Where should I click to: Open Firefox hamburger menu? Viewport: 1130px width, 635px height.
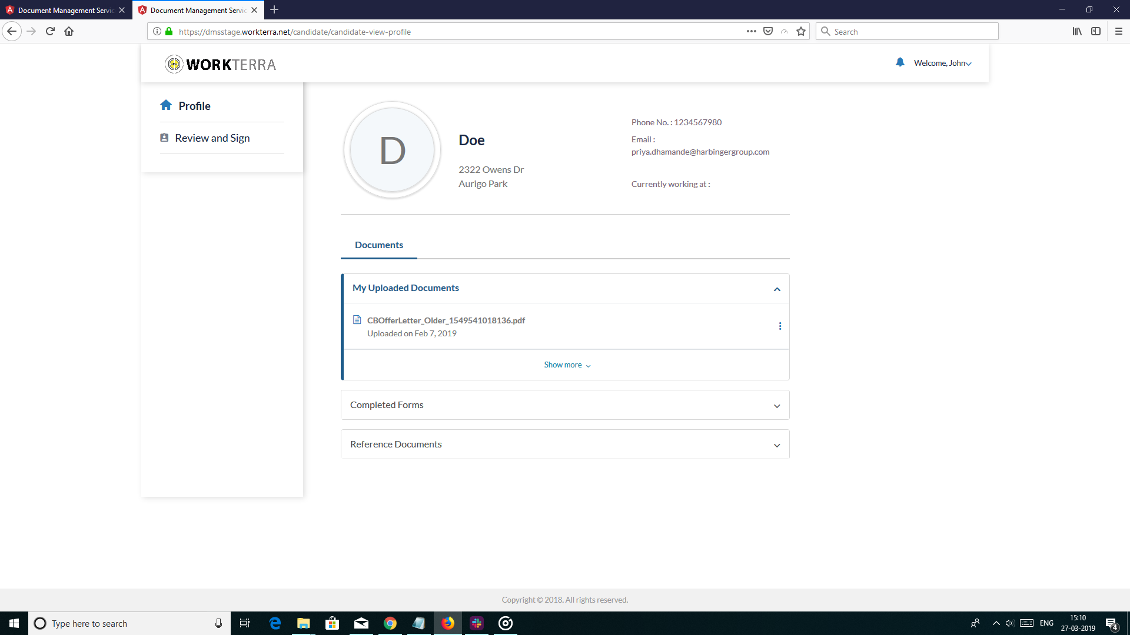(x=1118, y=32)
